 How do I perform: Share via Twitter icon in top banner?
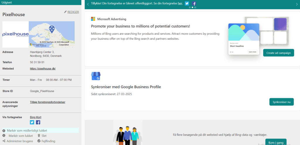pos(187,4)
